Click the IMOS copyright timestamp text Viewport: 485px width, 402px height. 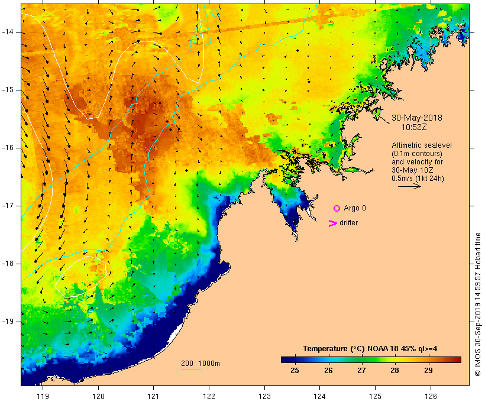click(477, 304)
